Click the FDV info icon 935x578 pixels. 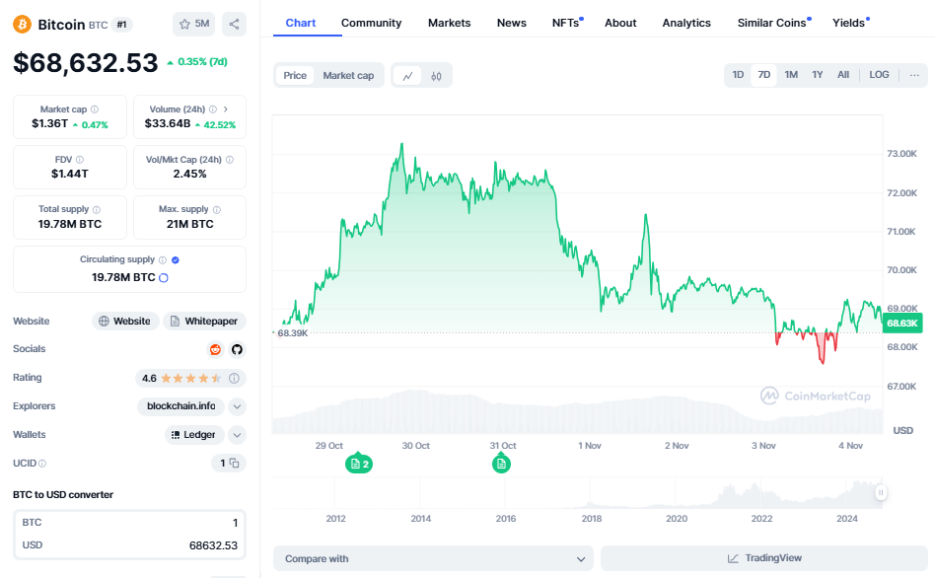[80, 159]
